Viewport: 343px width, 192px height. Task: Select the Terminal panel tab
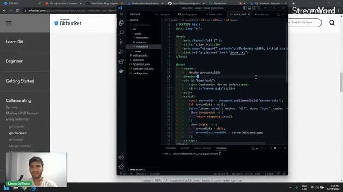221,148
